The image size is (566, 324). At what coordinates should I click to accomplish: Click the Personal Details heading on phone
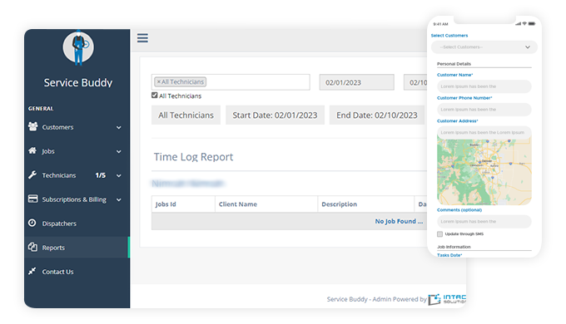click(x=454, y=64)
